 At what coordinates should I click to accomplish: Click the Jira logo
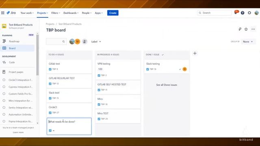11,13
